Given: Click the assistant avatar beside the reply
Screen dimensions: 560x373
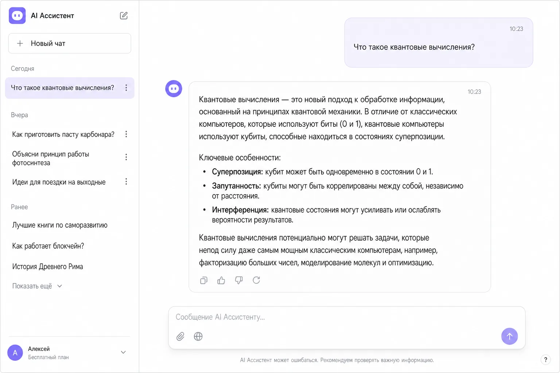Looking at the screenshot, I should 174,89.
